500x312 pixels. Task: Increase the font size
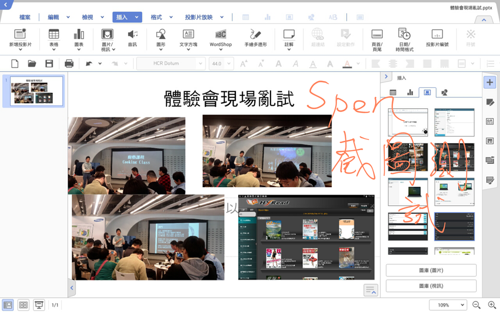pos(244,64)
